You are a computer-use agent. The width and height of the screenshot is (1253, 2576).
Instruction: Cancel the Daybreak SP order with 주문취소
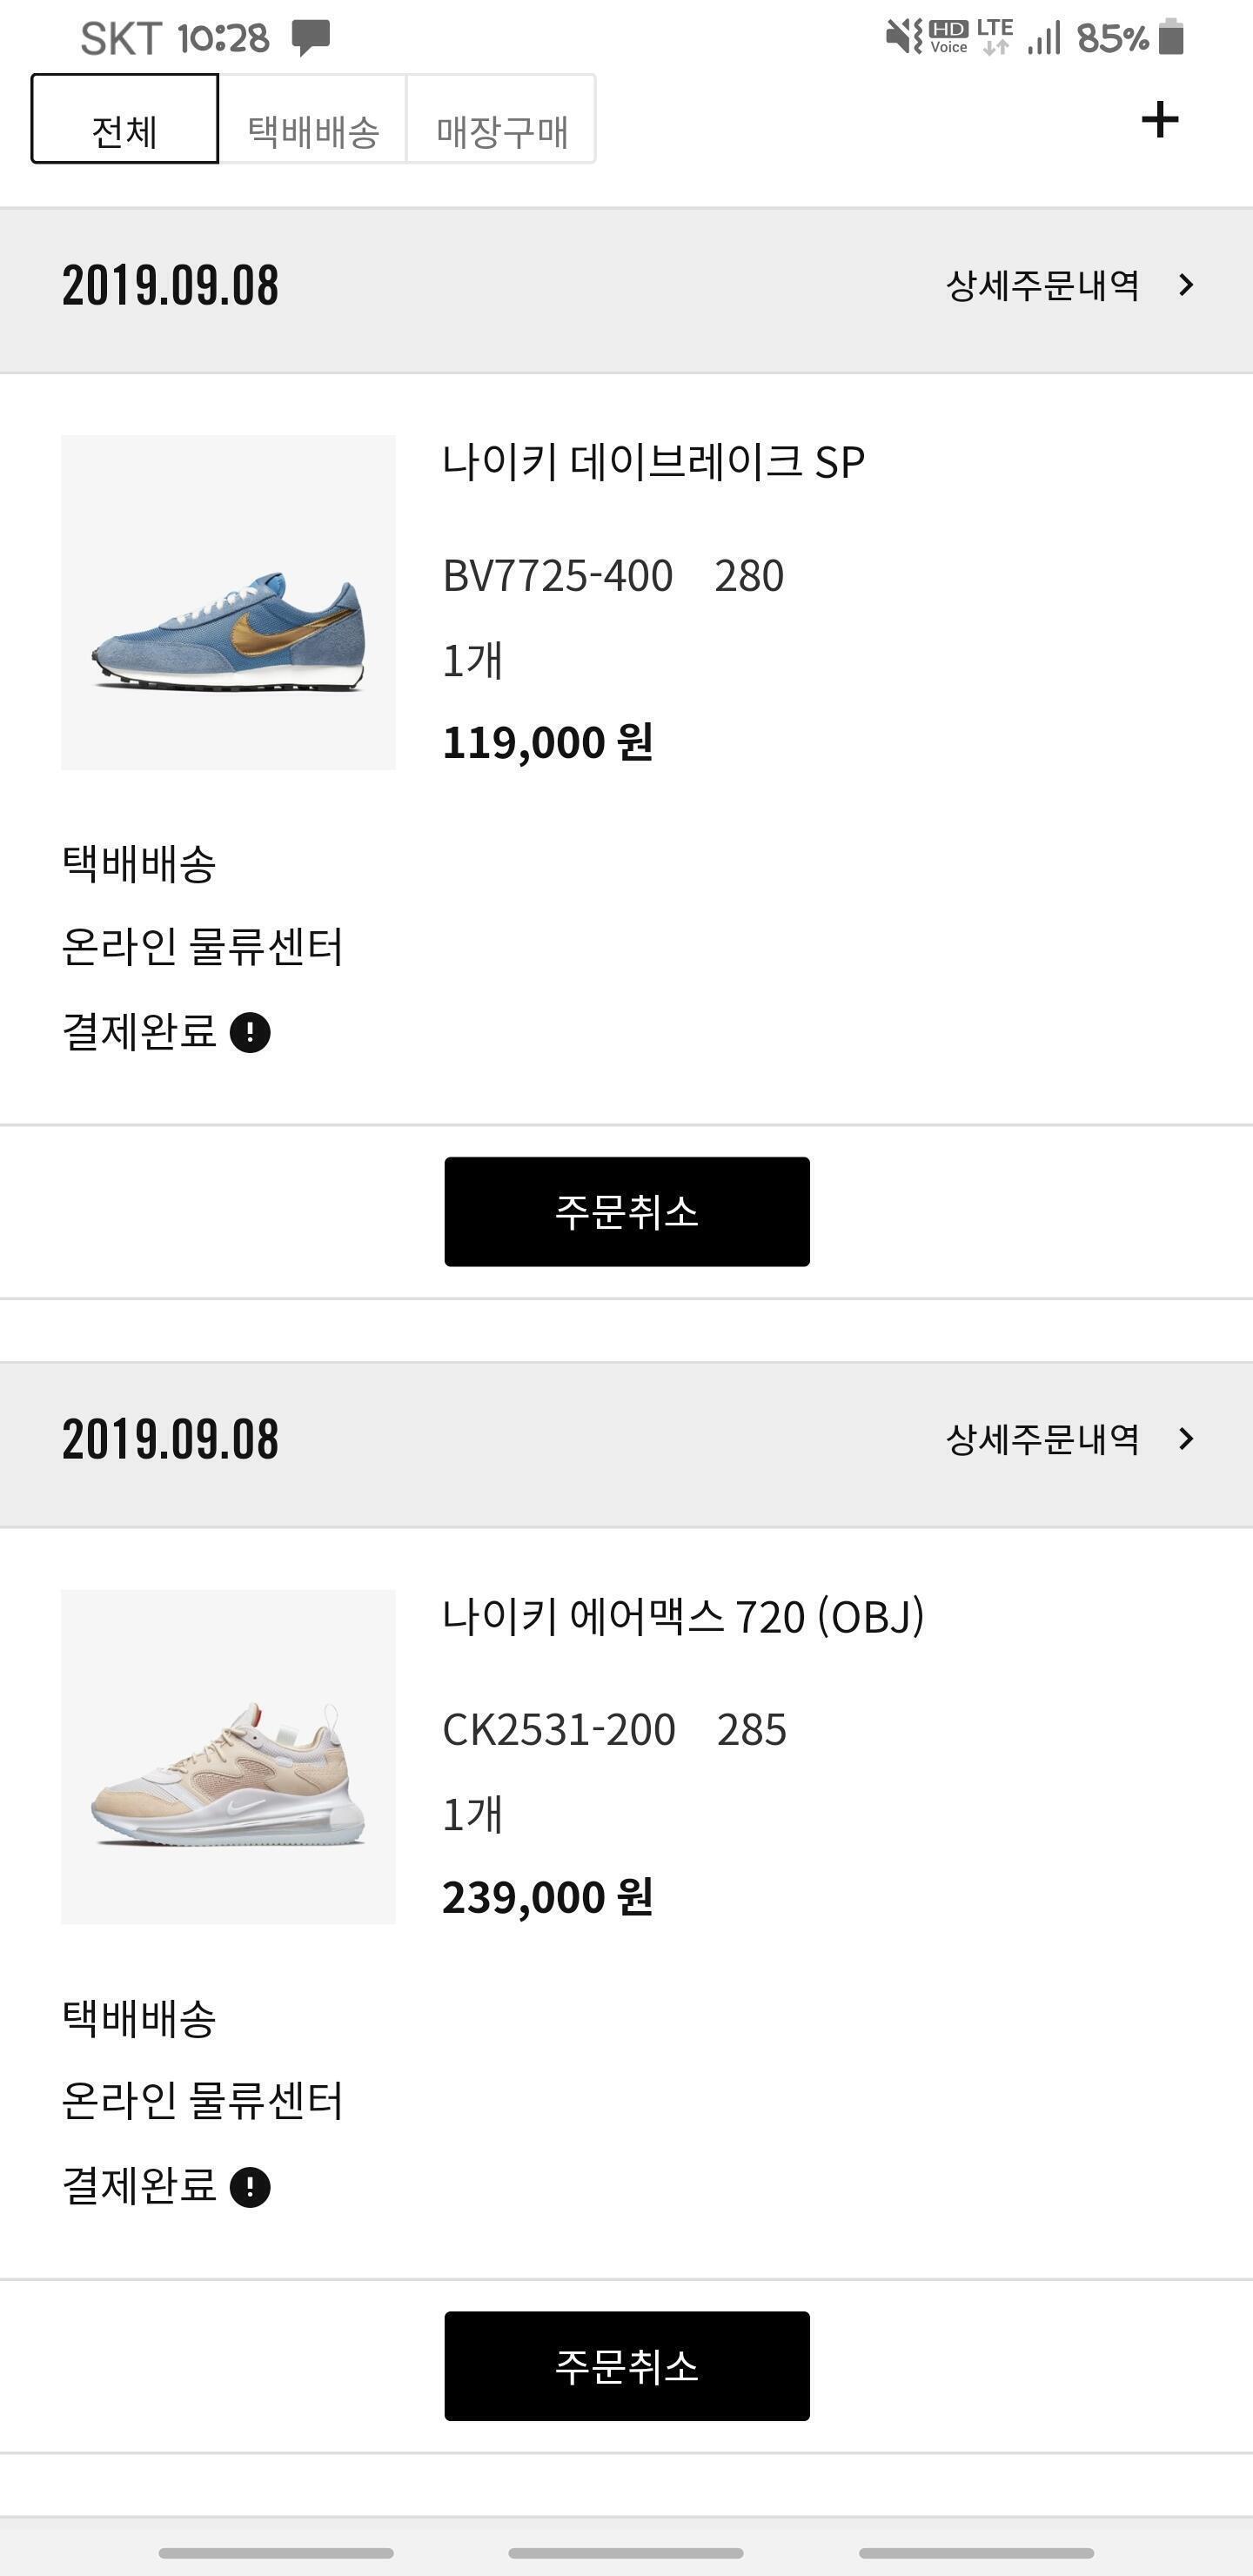click(627, 1212)
